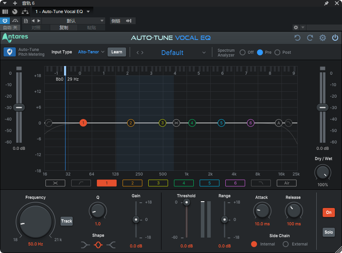The width and height of the screenshot is (342, 253).
Task: Go to next host preset arrow
Action: tap(39, 21)
